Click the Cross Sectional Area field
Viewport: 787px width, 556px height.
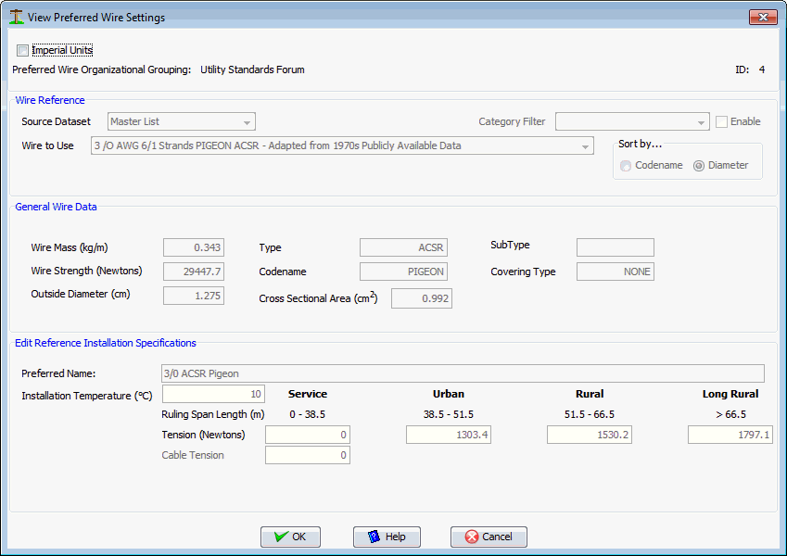(x=422, y=298)
